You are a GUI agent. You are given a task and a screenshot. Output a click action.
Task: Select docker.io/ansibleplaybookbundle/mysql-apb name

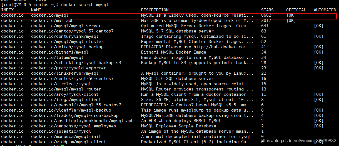[x=82, y=121]
